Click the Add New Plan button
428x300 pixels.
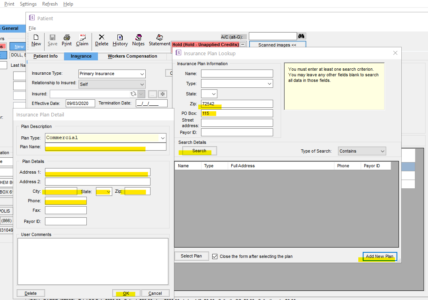[x=379, y=256]
